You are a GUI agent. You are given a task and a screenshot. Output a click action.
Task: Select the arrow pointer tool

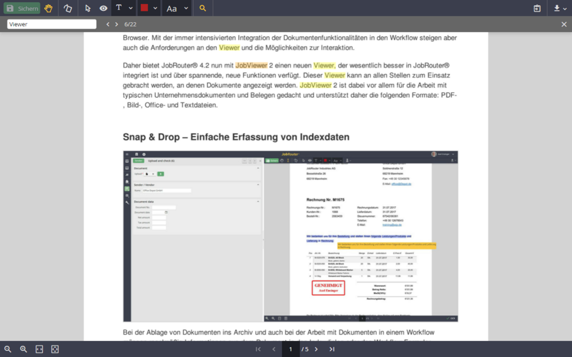pyautogui.click(x=88, y=8)
